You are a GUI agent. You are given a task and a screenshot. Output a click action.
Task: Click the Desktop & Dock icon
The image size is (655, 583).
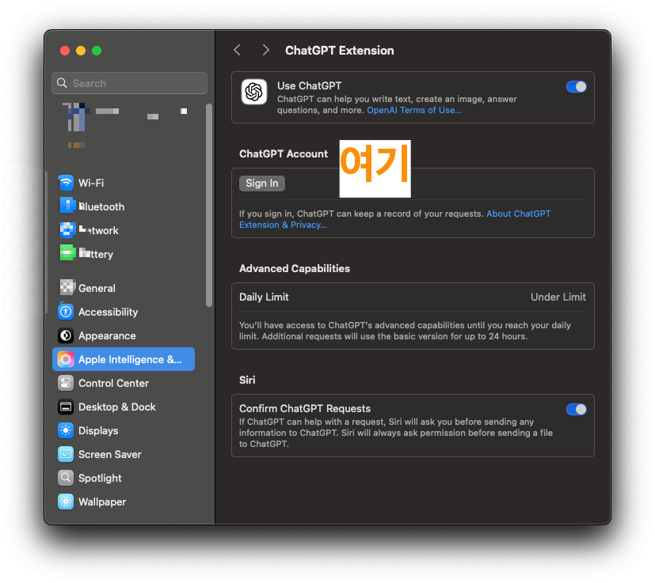[x=66, y=407]
